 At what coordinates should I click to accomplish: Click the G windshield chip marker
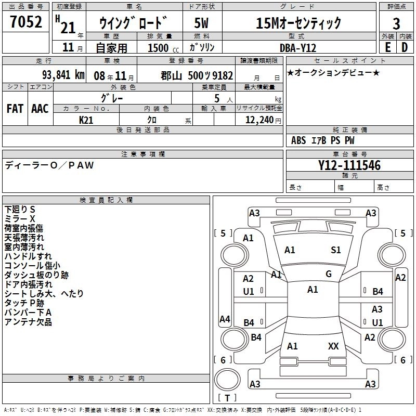click(328, 274)
